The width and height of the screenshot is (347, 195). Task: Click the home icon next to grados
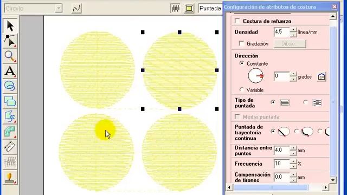(x=322, y=77)
